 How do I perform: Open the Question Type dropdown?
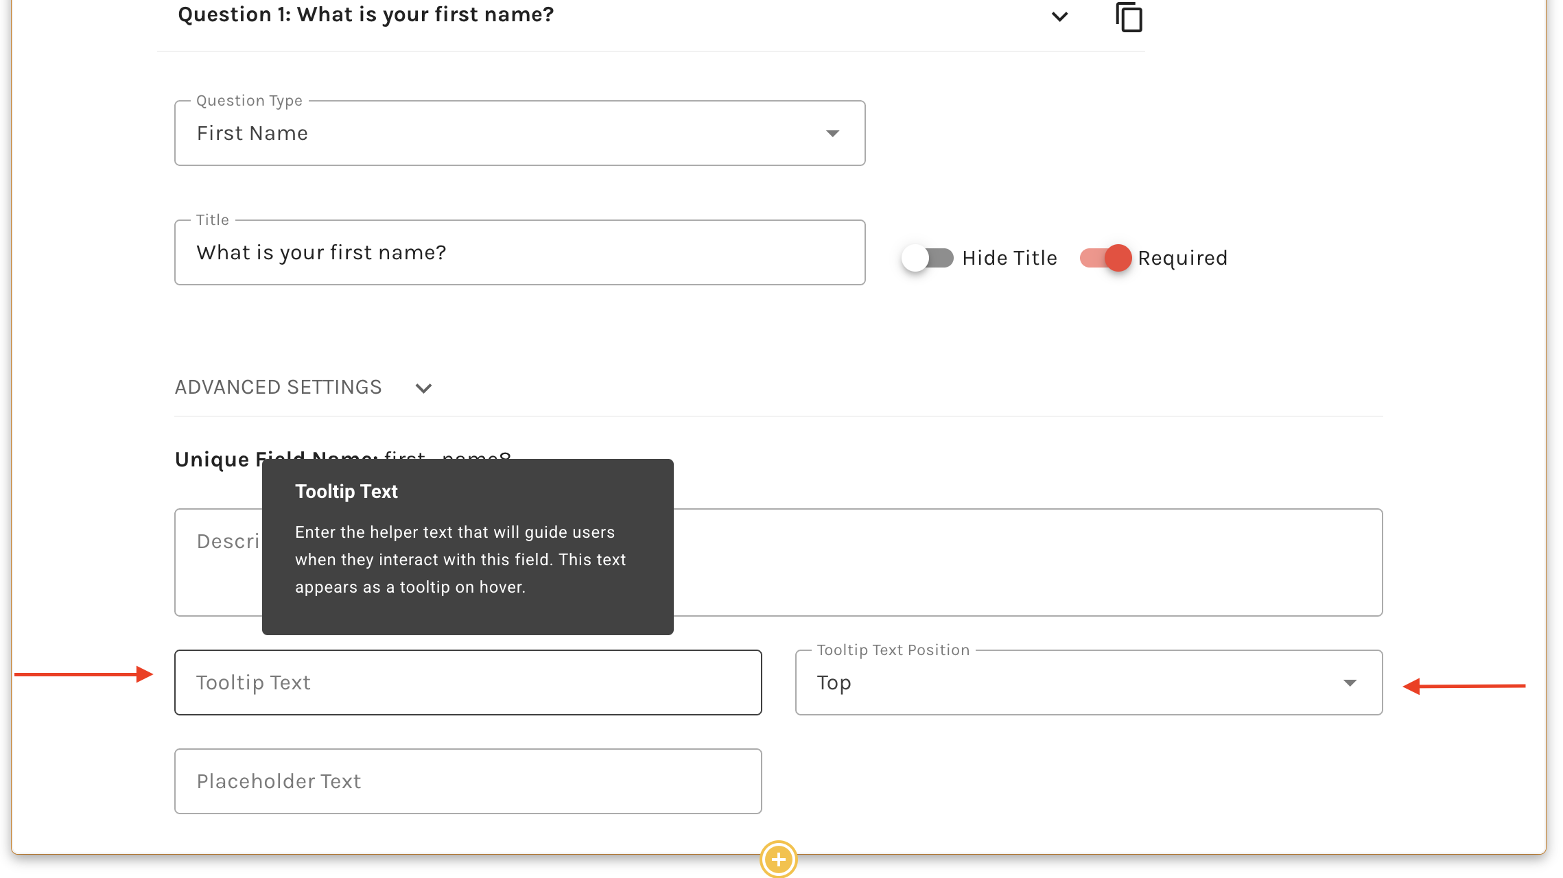(x=519, y=133)
